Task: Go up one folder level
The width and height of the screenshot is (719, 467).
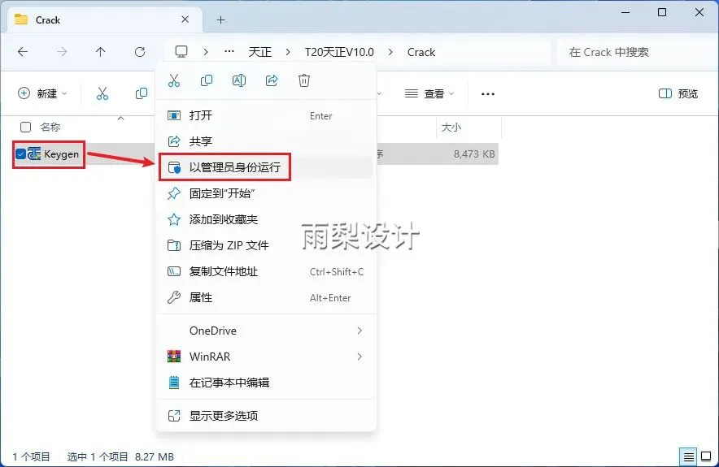Action: click(x=100, y=52)
